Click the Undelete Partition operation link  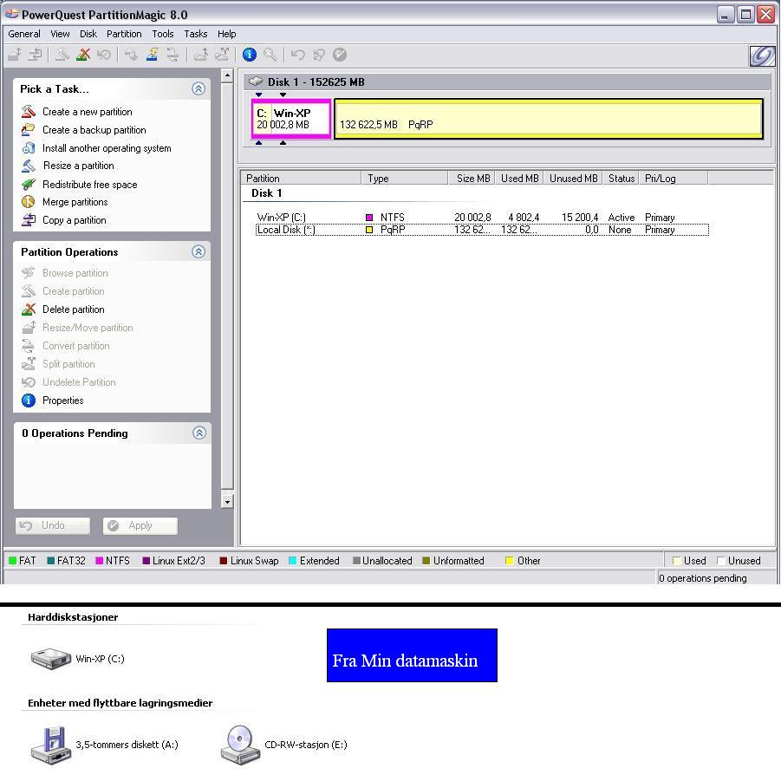pos(79,382)
